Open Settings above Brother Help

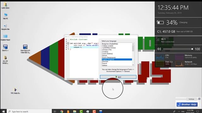pyautogui.click(x=191, y=99)
